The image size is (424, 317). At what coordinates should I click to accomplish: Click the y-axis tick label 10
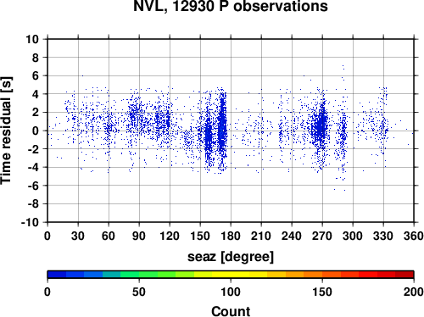[x=32, y=39]
